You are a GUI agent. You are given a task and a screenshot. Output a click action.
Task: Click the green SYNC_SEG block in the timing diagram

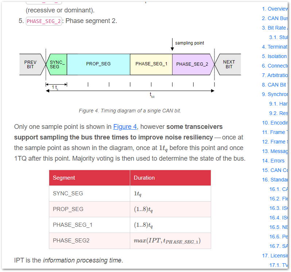coord(57,64)
